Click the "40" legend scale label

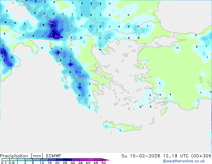(x=88, y=163)
